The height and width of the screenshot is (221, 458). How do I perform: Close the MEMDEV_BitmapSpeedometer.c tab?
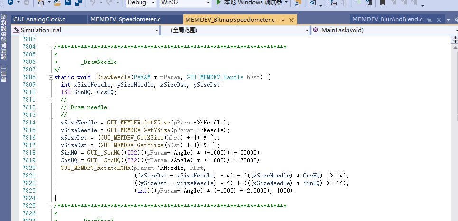point(291,20)
